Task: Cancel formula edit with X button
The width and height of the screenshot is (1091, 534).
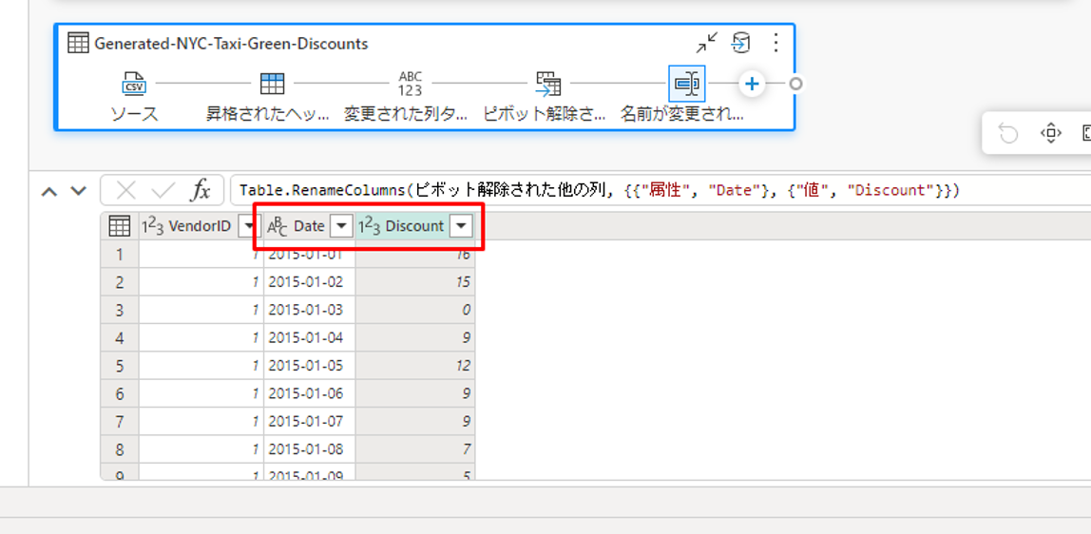Action: (x=126, y=191)
